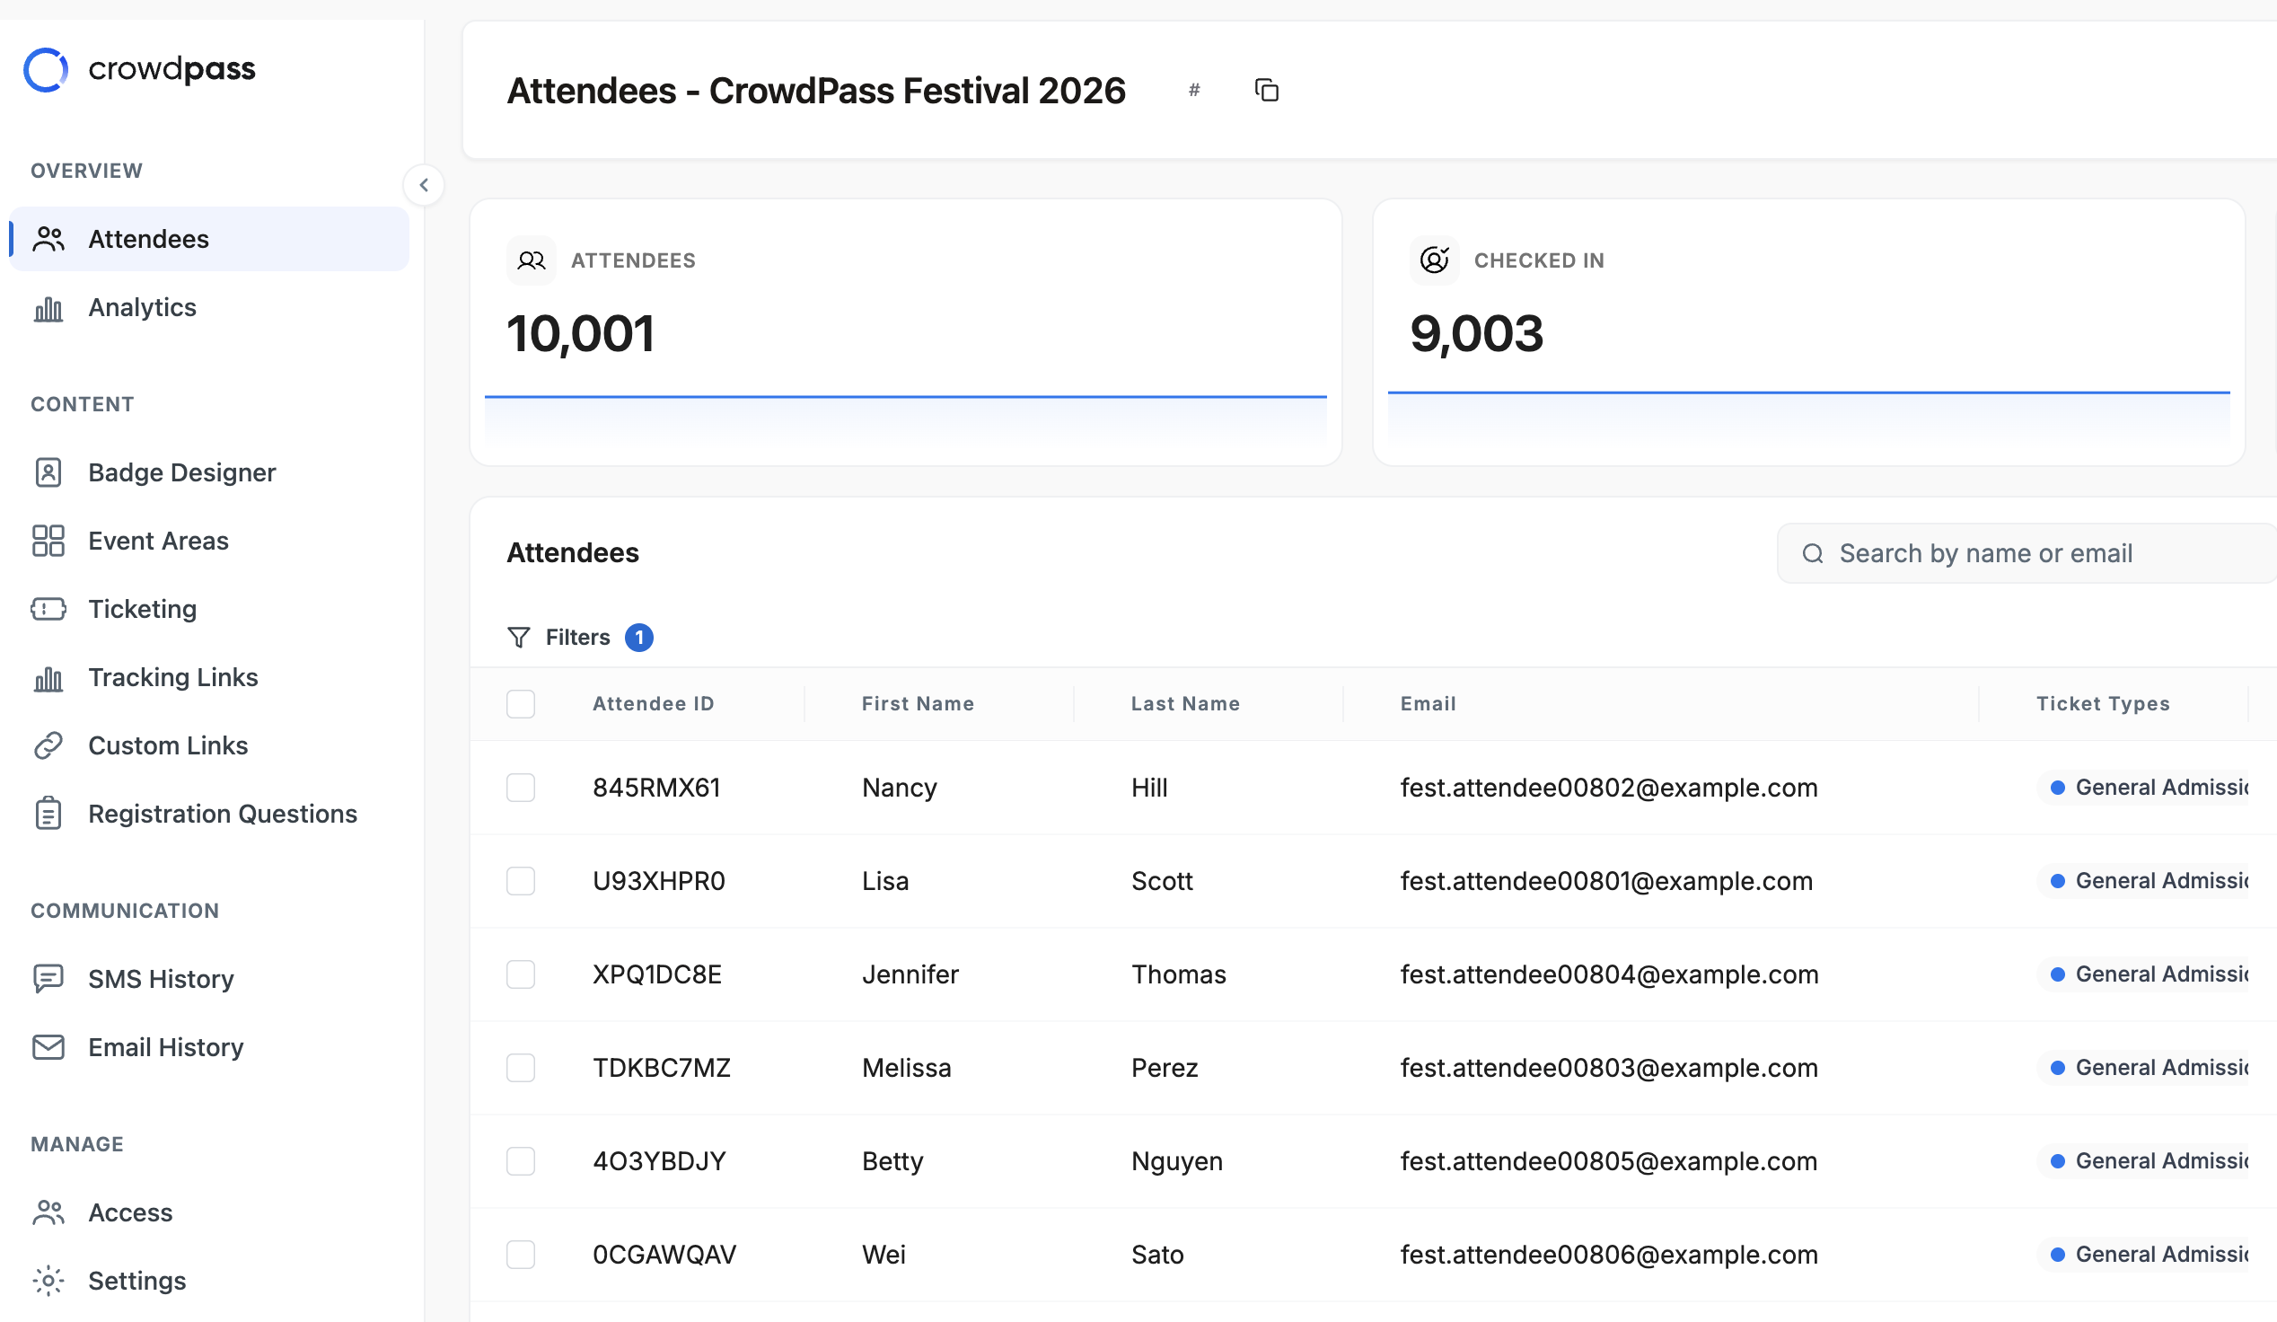The image size is (2277, 1322).
Task: Open the Settings gear icon
Action: [48, 1281]
